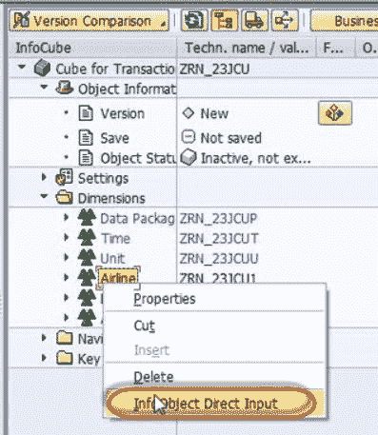378x435 pixels.
Task: Click the Data Package dimension icon
Action: click(x=87, y=218)
